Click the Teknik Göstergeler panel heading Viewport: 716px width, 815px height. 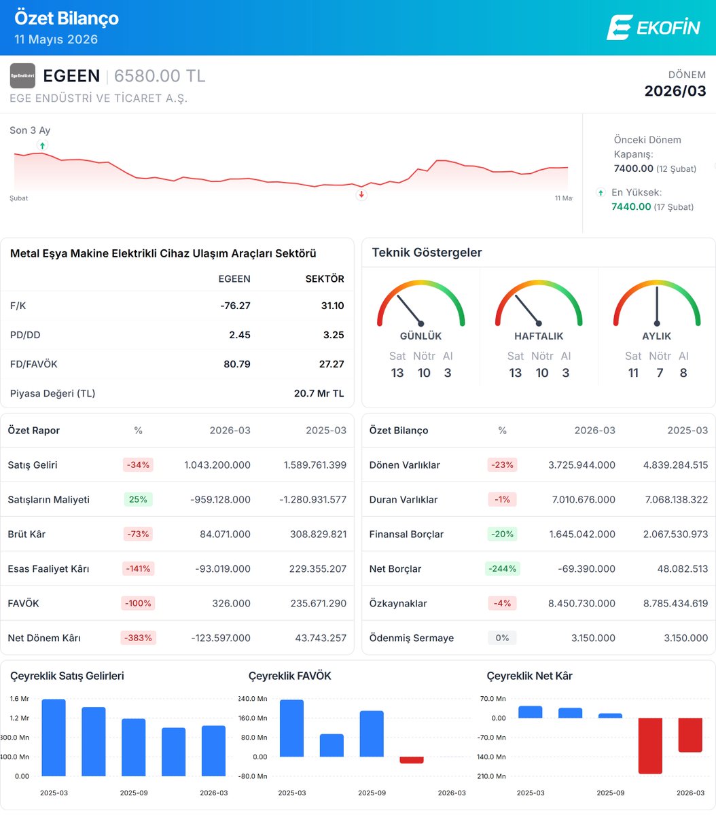point(427,252)
